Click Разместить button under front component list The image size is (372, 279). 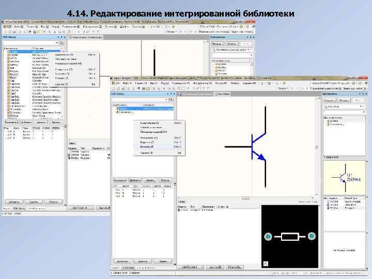click(120, 180)
